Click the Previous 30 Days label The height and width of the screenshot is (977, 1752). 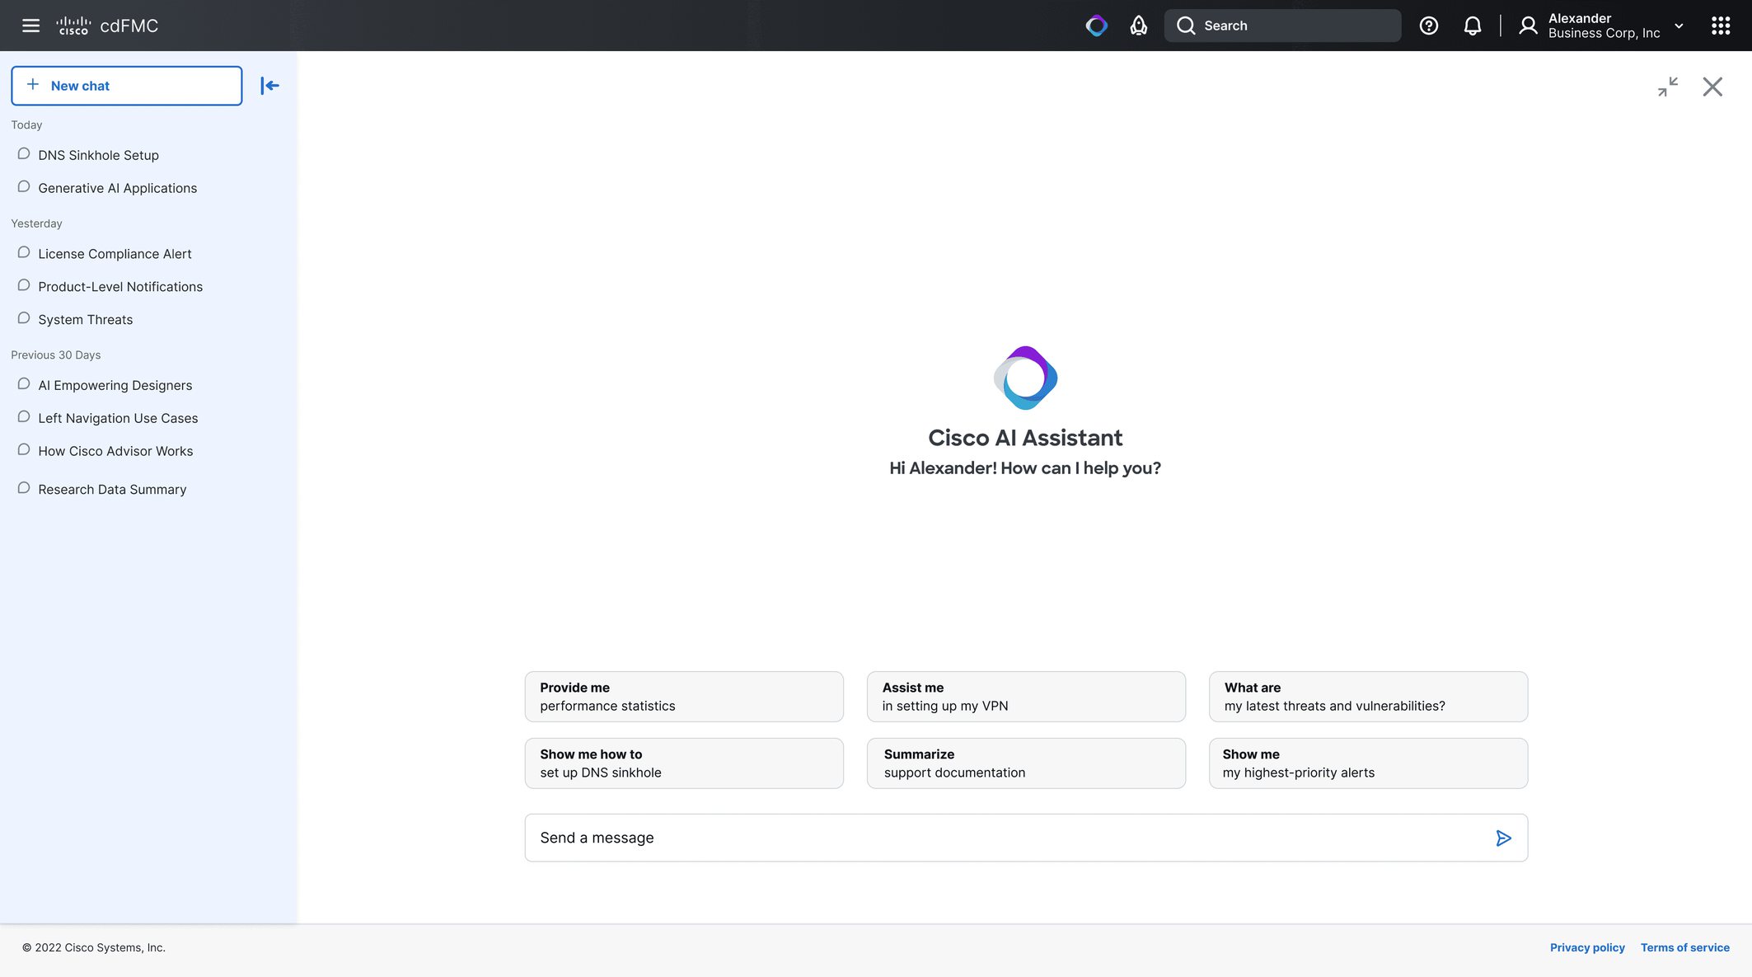tap(56, 355)
